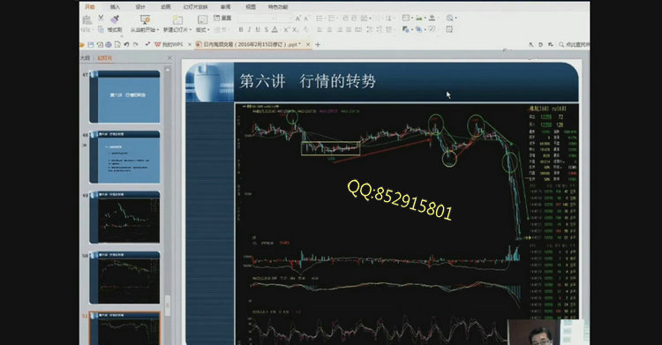This screenshot has height=345, width=662.
Task: Expand the Layout (版式) dropdown arrow
Action: click(x=209, y=30)
